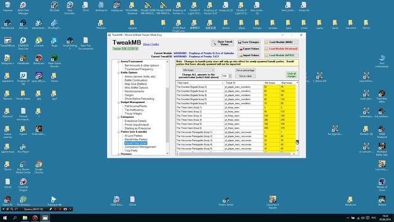Open the Modules folder on the desktop
The width and height of the screenshot is (394, 222).
101,25
